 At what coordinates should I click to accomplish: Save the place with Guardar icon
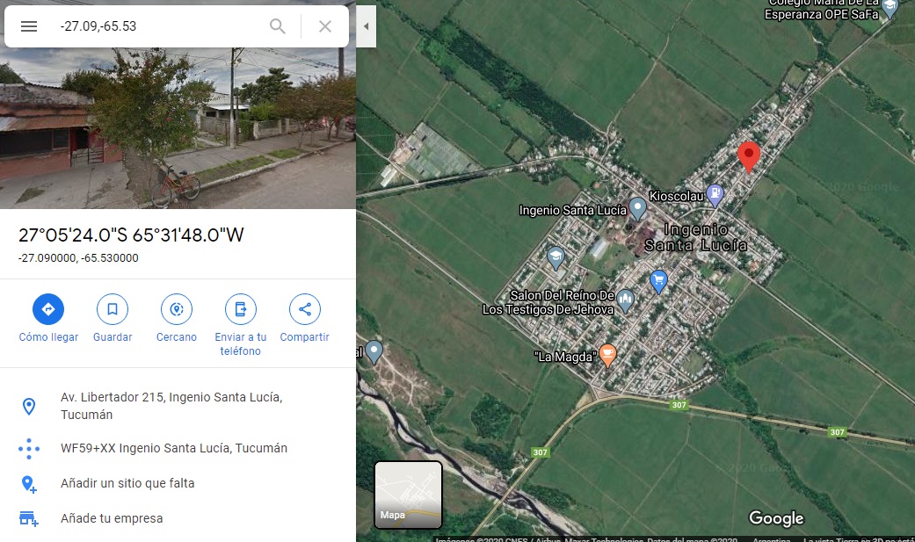pyautogui.click(x=113, y=309)
